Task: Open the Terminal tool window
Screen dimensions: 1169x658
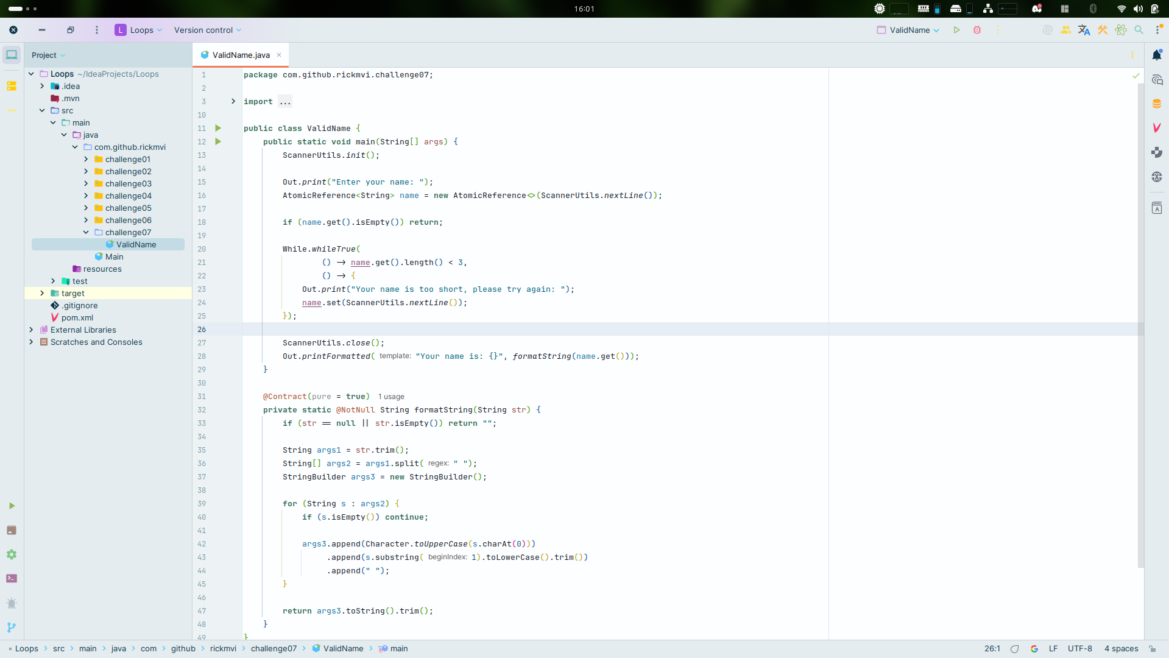Action: [x=12, y=578]
